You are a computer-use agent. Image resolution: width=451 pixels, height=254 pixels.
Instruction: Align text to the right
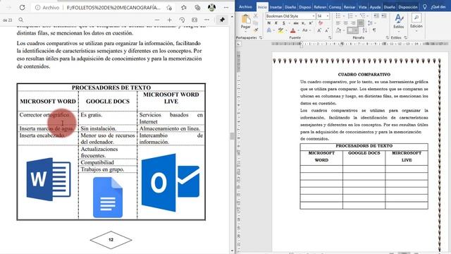point(353,23)
